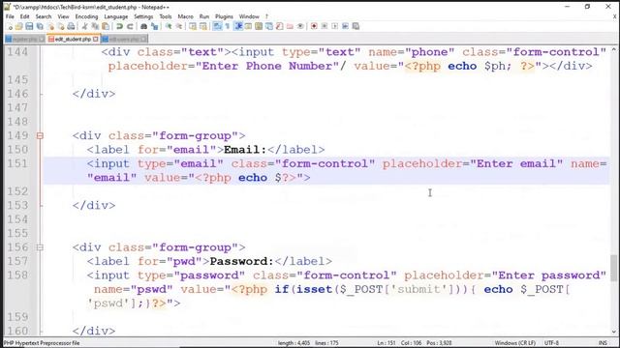Open the Search menu
The height and width of the screenshot is (348, 620).
[44, 16]
